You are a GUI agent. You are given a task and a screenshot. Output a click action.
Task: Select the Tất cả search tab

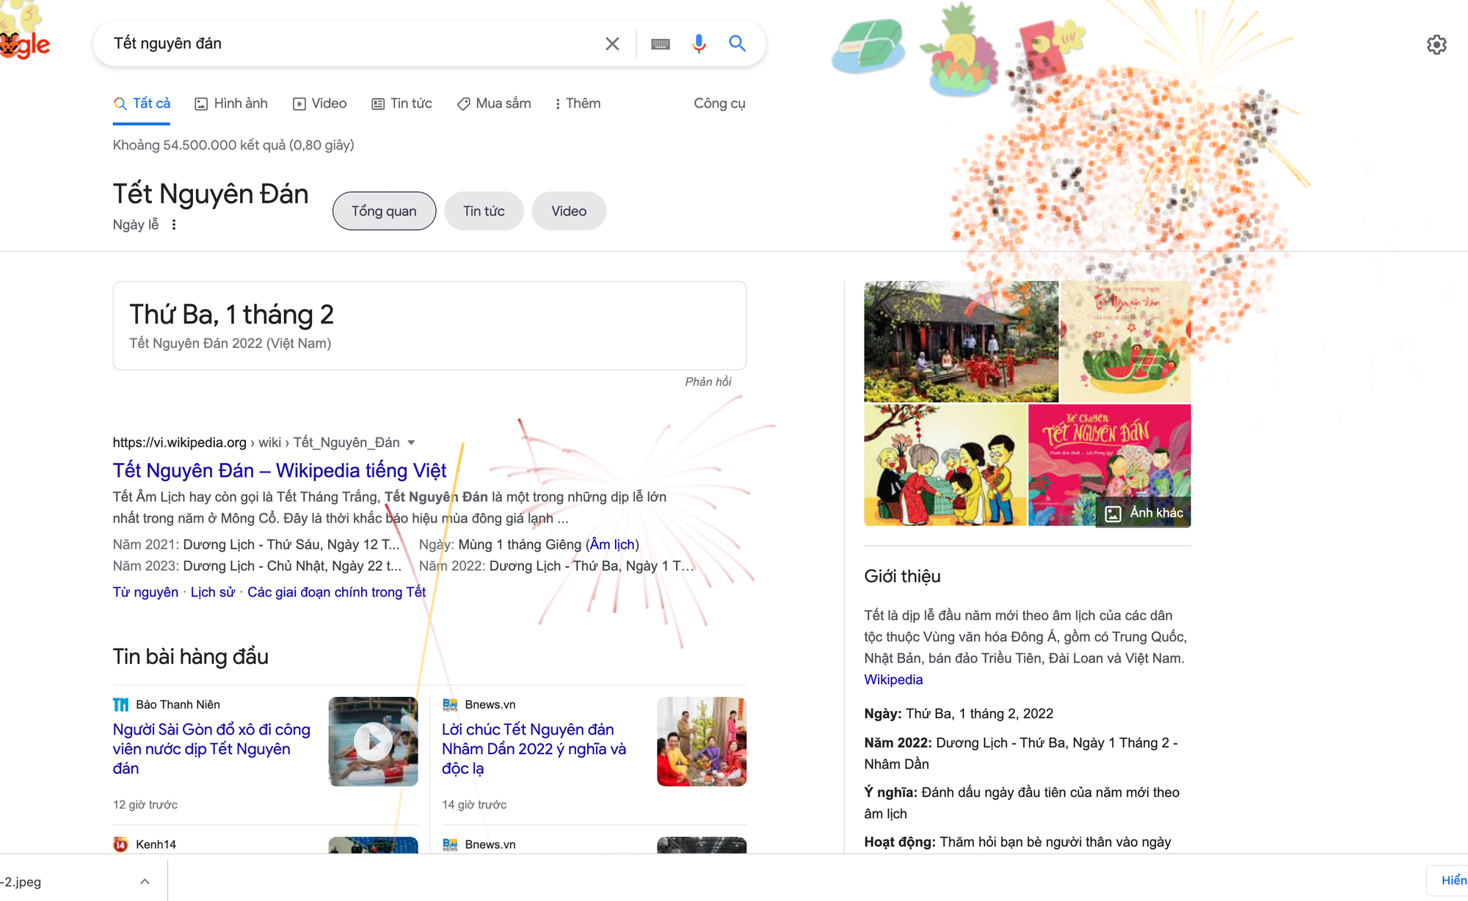[144, 103]
